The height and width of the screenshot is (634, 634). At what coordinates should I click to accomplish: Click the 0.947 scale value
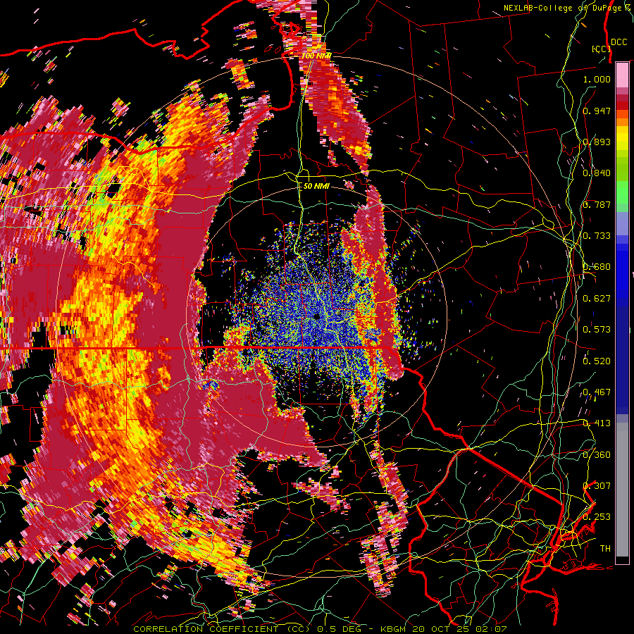pos(597,111)
